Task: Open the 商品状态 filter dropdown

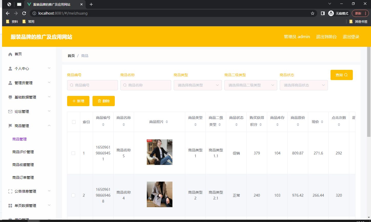Action: (304, 85)
